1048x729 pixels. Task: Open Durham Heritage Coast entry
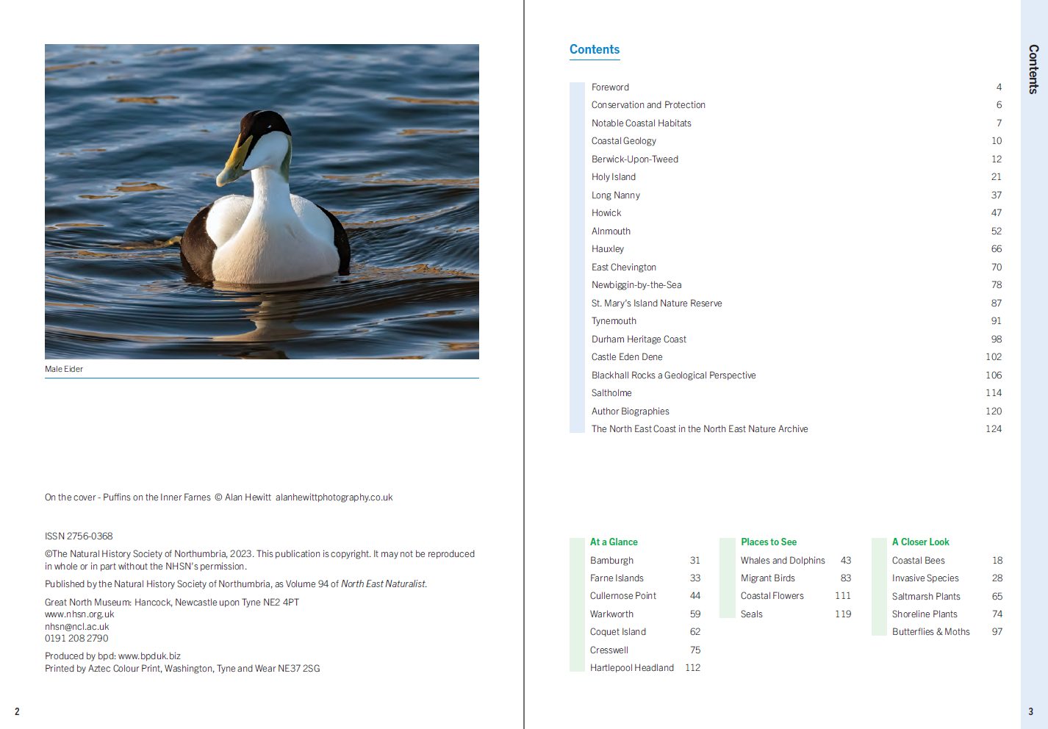639,340
